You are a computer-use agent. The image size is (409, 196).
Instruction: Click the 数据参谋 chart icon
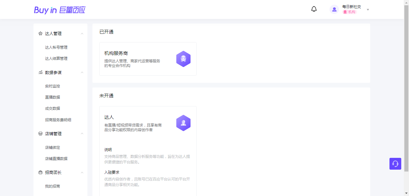click(40, 72)
